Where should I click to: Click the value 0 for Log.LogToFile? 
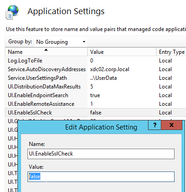[92, 61]
